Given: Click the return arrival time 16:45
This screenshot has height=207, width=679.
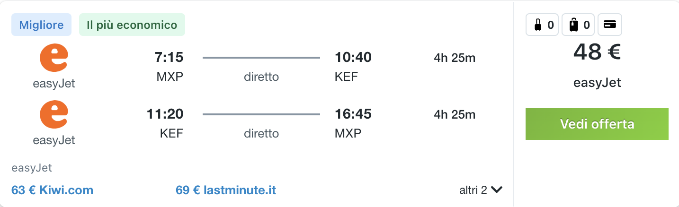Looking at the screenshot, I should click(353, 114).
